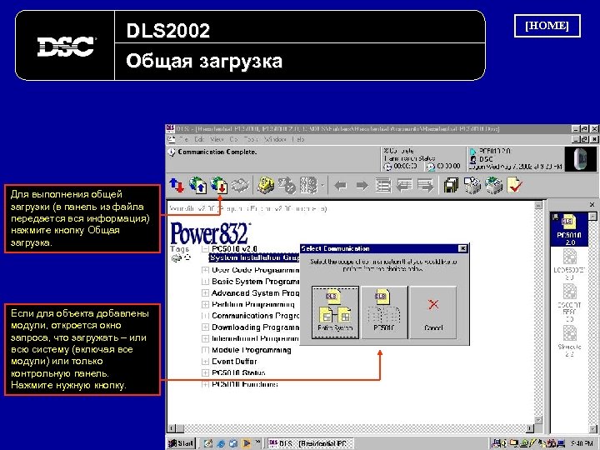This screenshot has width=600, height=450.
Task: Expand the Advanced System Programming node
Action: 205,293
